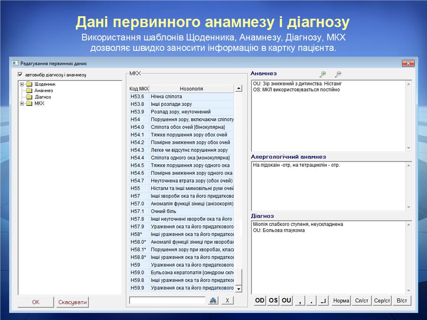This screenshot has width=427, height=320.
Task: Click the zoom in magnifier above Анамнез
Action: (x=322, y=74)
